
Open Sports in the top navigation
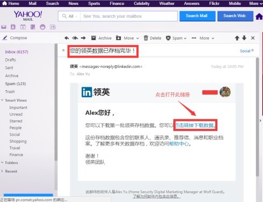coord(94,3)
